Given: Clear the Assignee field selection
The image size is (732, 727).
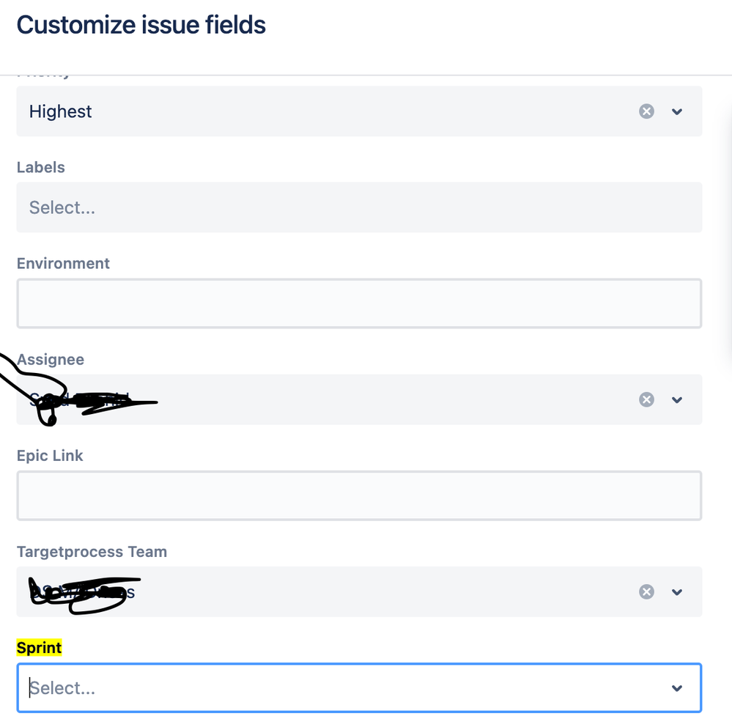Looking at the screenshot, I should click(x=646, y=399).
